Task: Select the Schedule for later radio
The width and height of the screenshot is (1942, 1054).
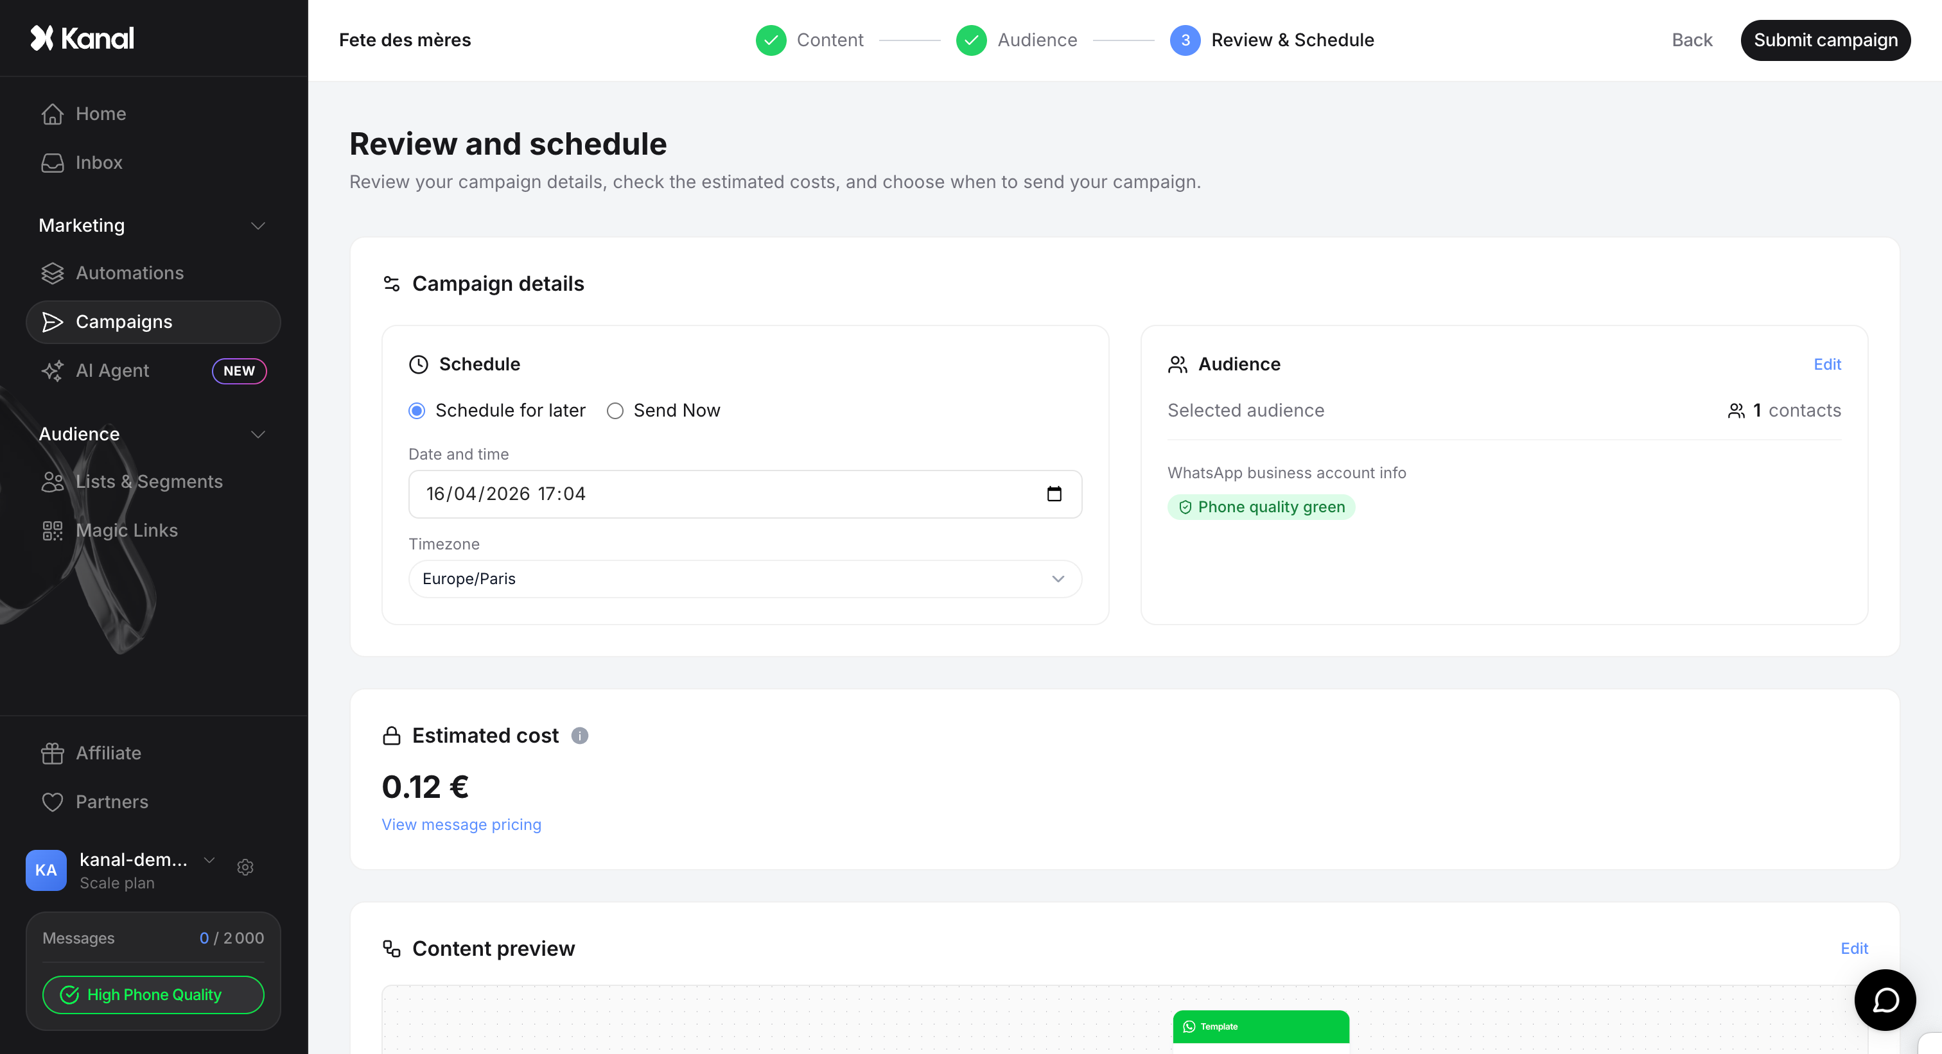Action: click(x=417, y=411)
